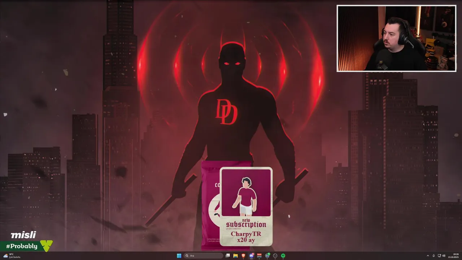462x260 pixels.
Task: Open the clock showing 15.10.2025
Action: (x=453, y=256)
